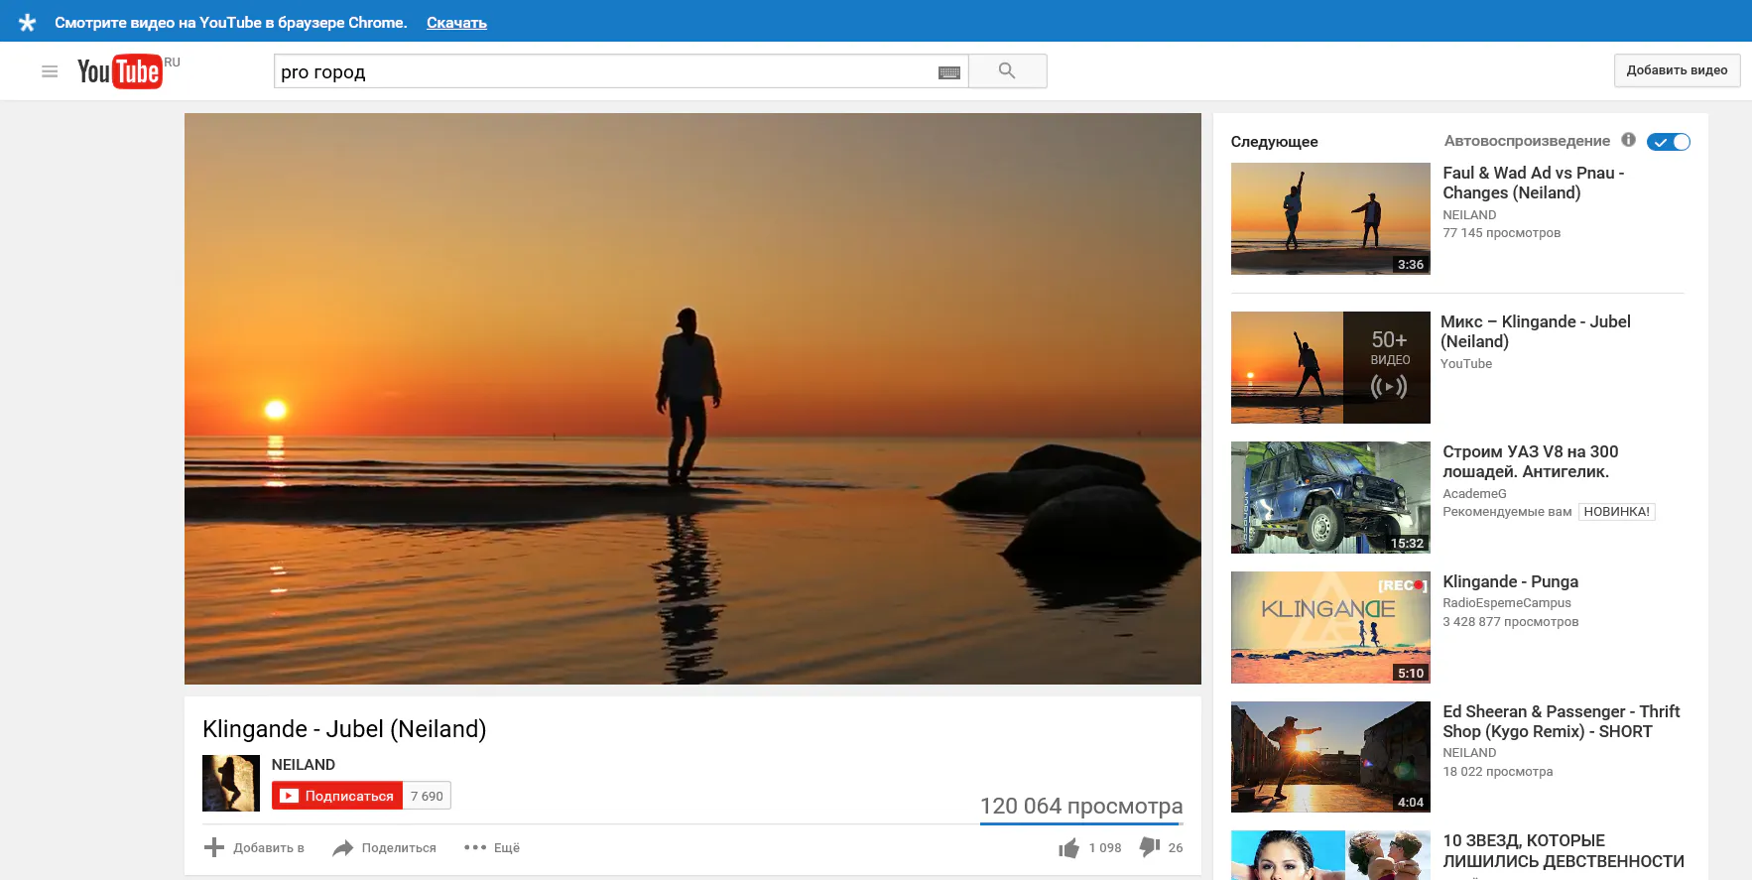Click the autoplay info icon
Viewport: 1752px width, 880px height.
pyautogui.click(x=1628, y=140)
